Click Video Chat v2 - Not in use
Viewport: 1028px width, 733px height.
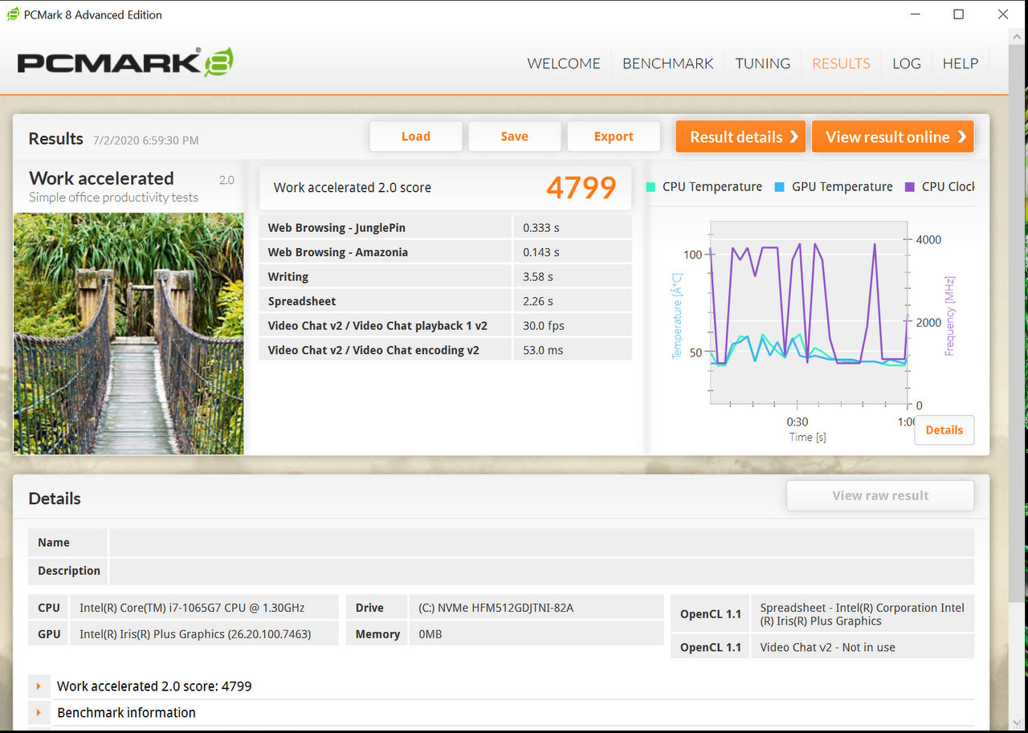[827, 647]
